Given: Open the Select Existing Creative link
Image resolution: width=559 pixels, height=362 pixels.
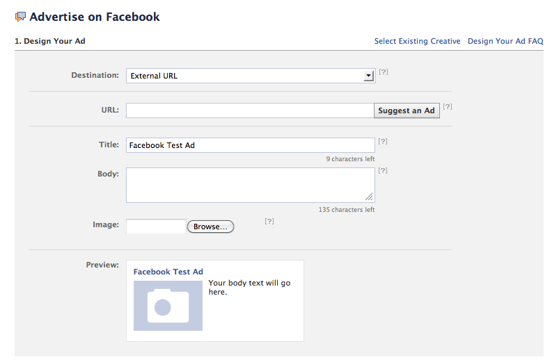Looking at the screenshot, I should pos(417,41).
